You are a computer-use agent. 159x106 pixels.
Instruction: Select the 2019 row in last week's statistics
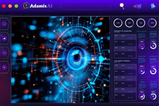pyautogui.click(x=125, y=84)
